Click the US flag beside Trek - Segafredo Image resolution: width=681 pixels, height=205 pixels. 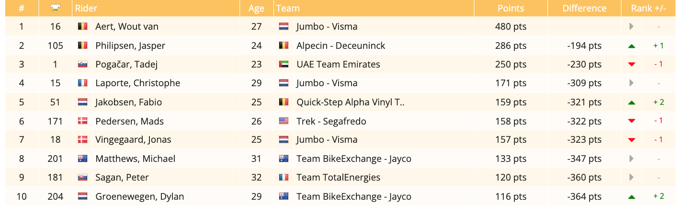pyautogui.click(x=284, y=121)
